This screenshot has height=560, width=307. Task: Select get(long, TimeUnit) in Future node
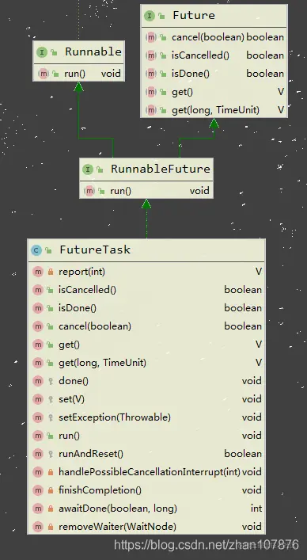[x=214, y=110]
